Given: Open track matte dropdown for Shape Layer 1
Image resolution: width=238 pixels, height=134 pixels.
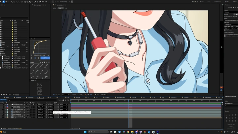Looking at the screenshot, I should 51,106.
